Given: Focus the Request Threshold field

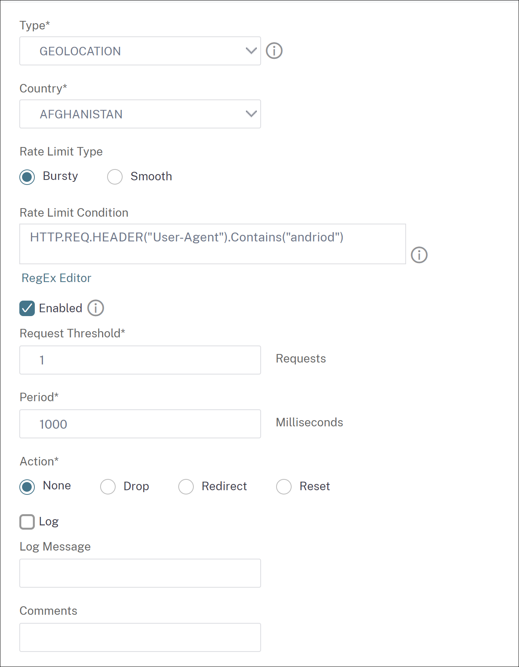Looking at the screenshot, I should tap(140, 360).
